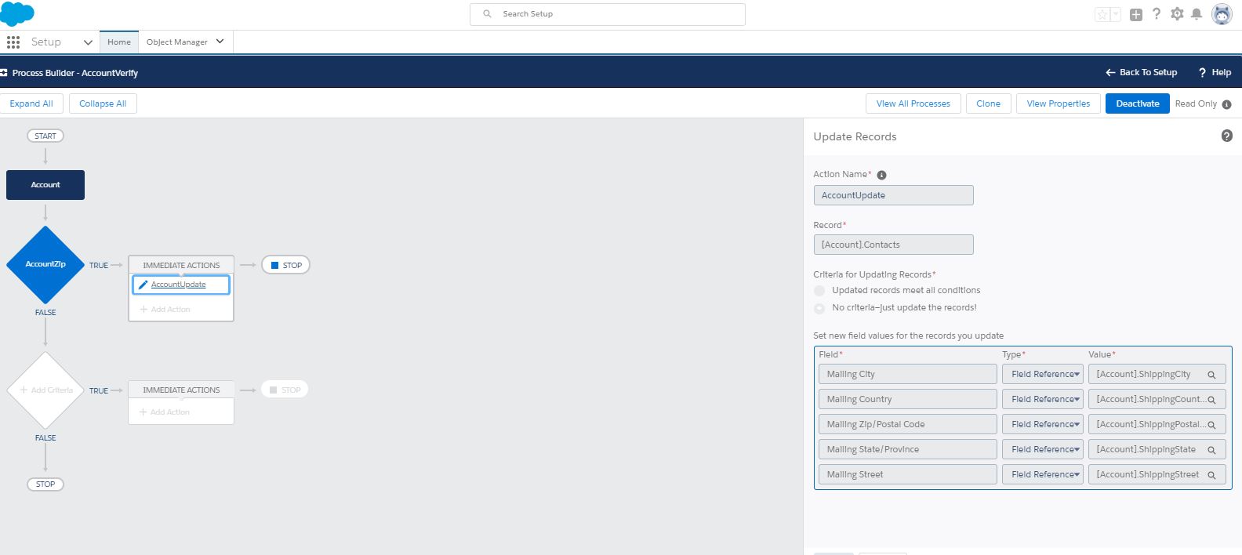Image resolution: width=1242 pixels, height=555 pixels.
Task: Select 'No criteria—just update the records!' radio
Action: [x=819, y=308]
